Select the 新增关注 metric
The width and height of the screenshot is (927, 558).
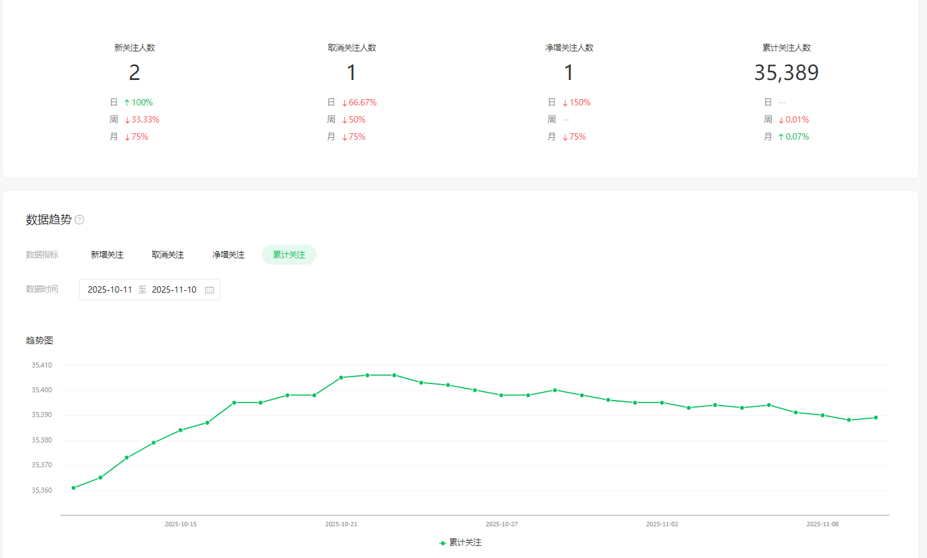point(107,255)
